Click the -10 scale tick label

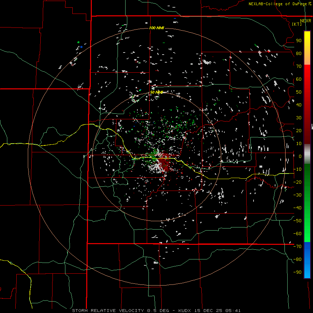297,169
